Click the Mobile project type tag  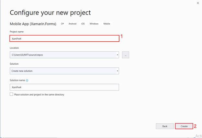point(107,24)
